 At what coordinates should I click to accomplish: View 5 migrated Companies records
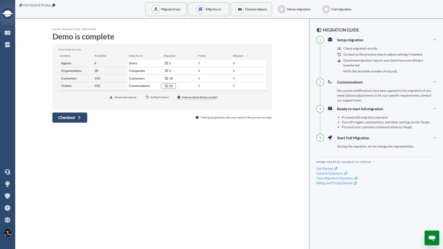168,71
